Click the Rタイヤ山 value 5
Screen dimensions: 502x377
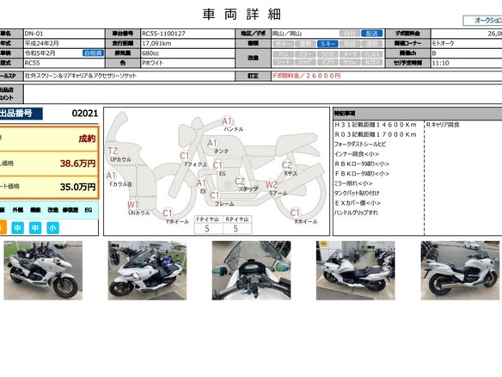click(236, 229)
